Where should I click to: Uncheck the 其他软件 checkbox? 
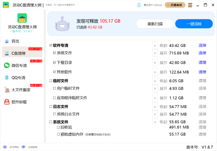pos(54,72)
